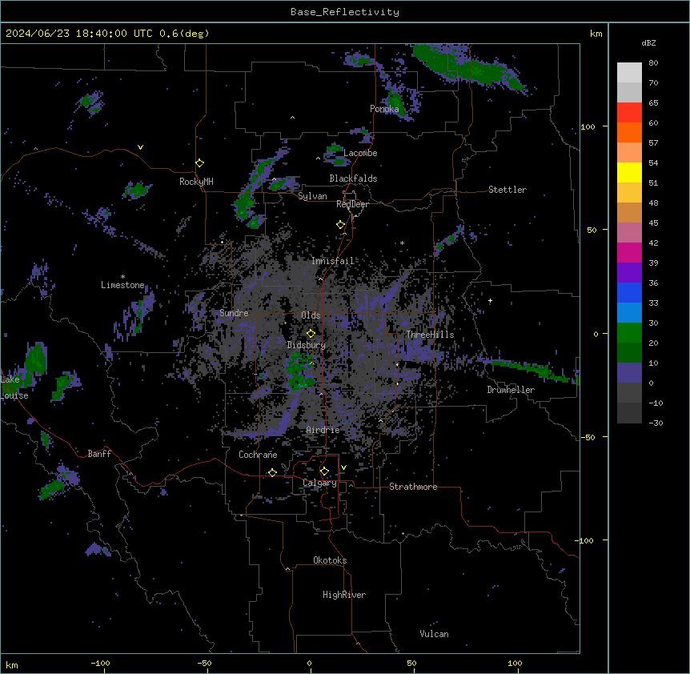Click the Sylvan label on the map
Viewport: 690px width, 674px height.
(312, 196)
